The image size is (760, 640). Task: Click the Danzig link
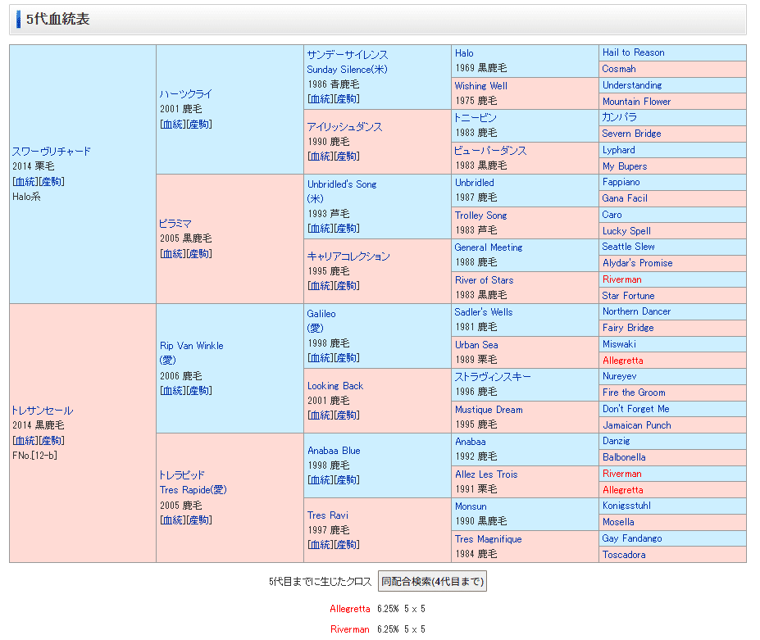pyautogui.click(x=616, y=441)
